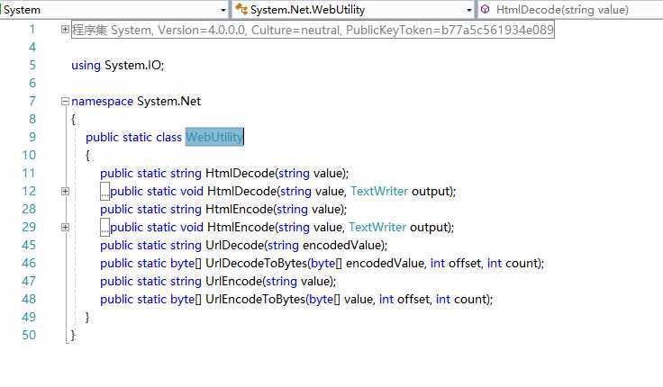Image resolution: width=663 pixels, height=387 pixels.
Task: Click the UrlEncodeToBytes method name
Action: point(256,299)
